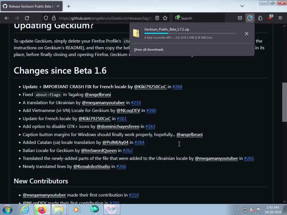Screen dimensions: 287x215
Task: Click the zip file icon in downloads
Action: [136, 33]
